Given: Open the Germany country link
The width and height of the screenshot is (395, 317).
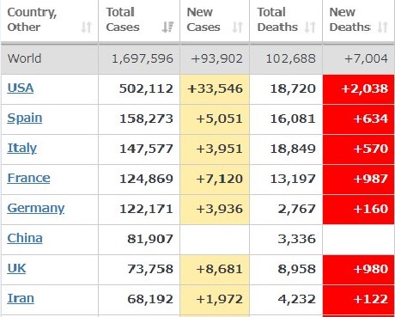Looking at the screenshot, I should click(36, 209).
